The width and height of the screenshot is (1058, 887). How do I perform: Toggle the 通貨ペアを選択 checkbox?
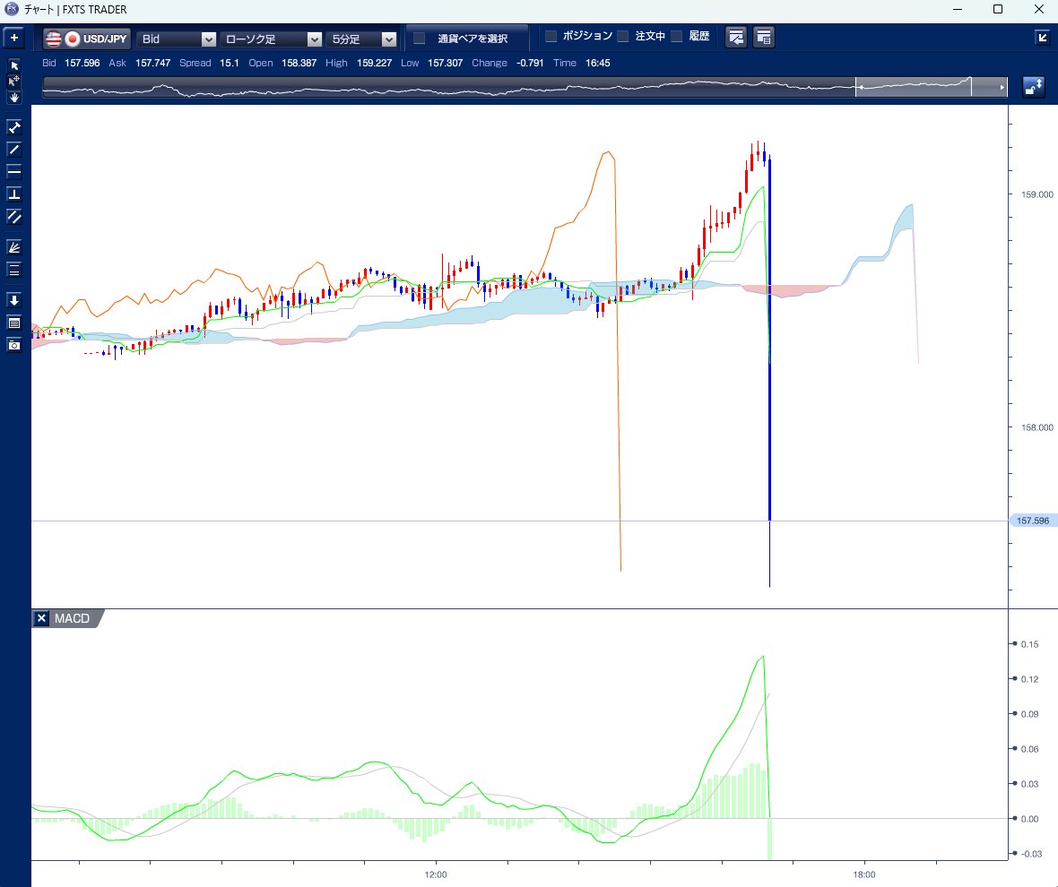point(419,39)
